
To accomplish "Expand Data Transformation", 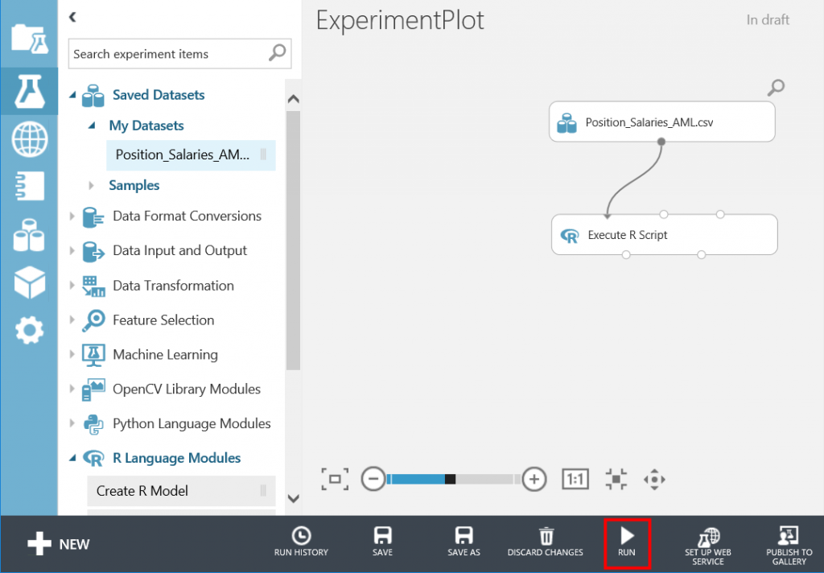I will [72, 286].
